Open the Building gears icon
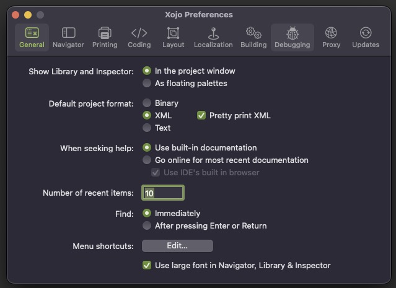This screenshot has height=288, width=396. tap(253, 33)
